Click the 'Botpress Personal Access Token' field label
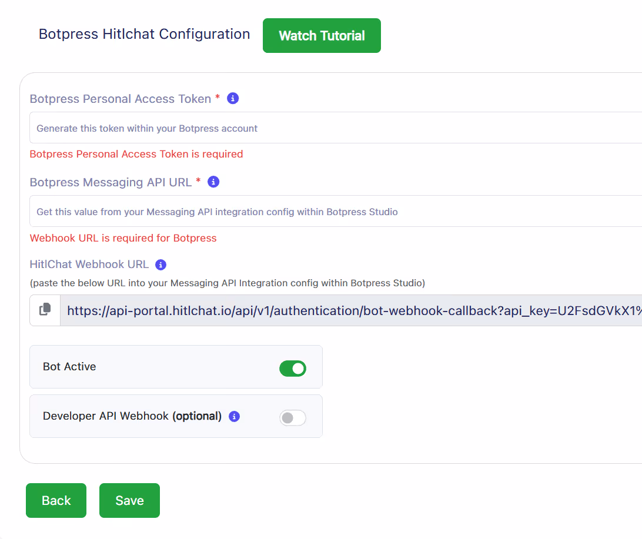Viewport: 642px width, 539px height. 121,99
